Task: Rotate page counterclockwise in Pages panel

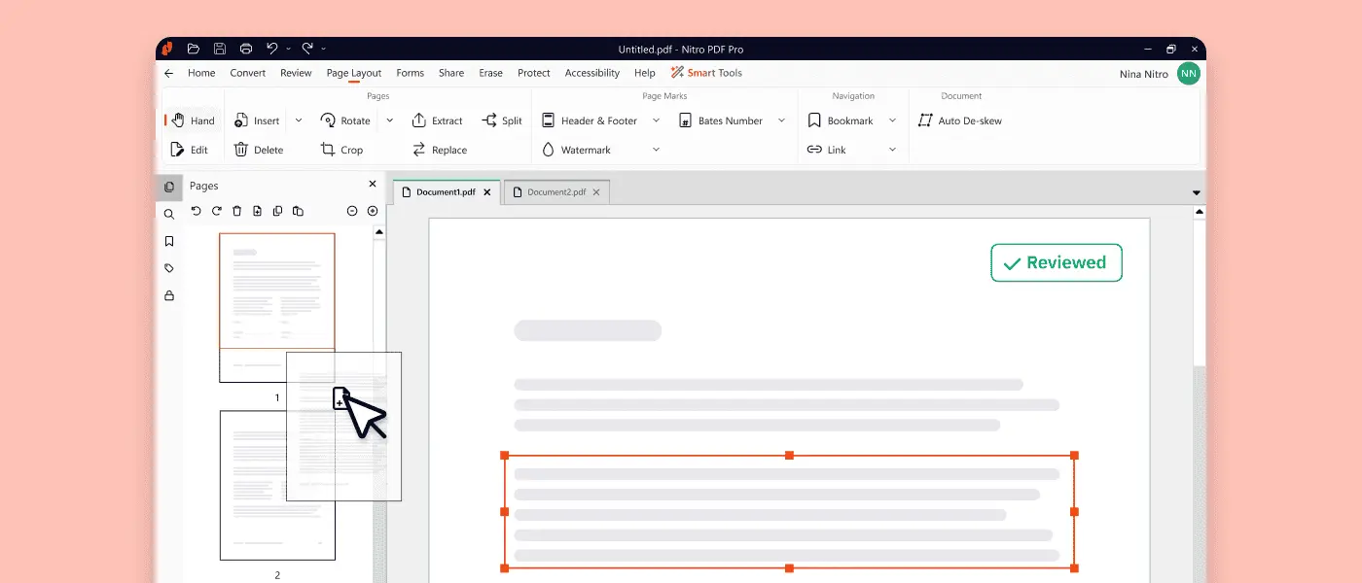Action: coord(196,211)
